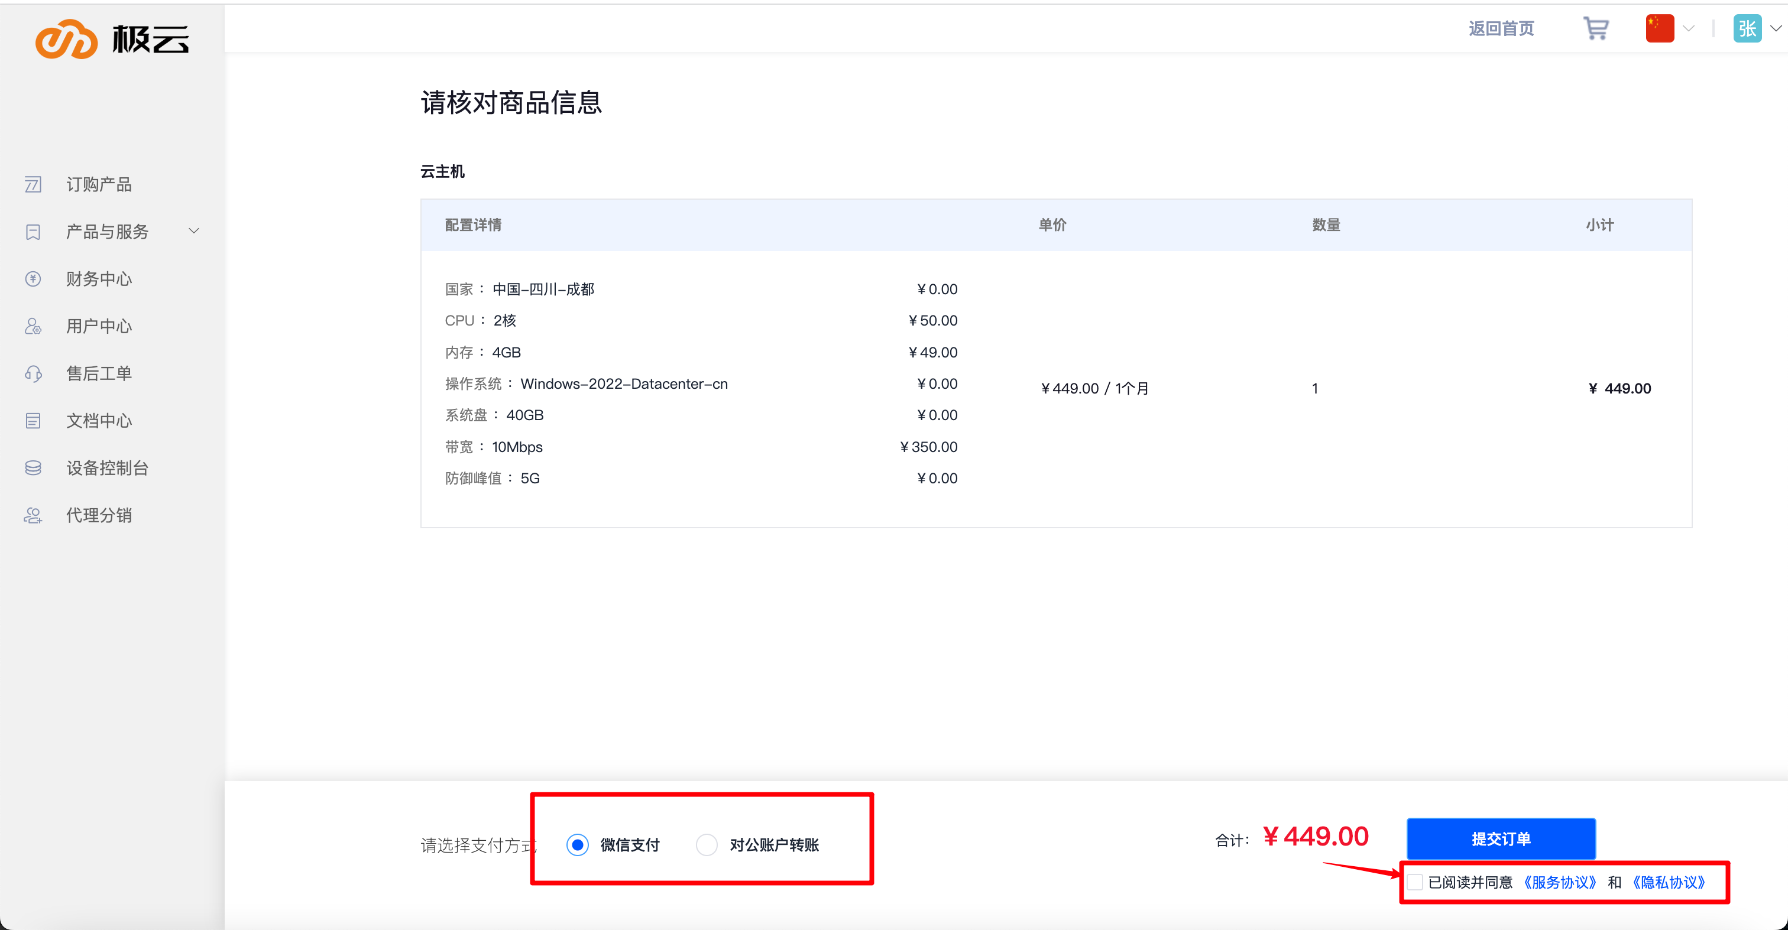This screenshot has width=1788, height=930.
Task: Click the 订购产品 sidebar icon
Action: click(33, 184)
